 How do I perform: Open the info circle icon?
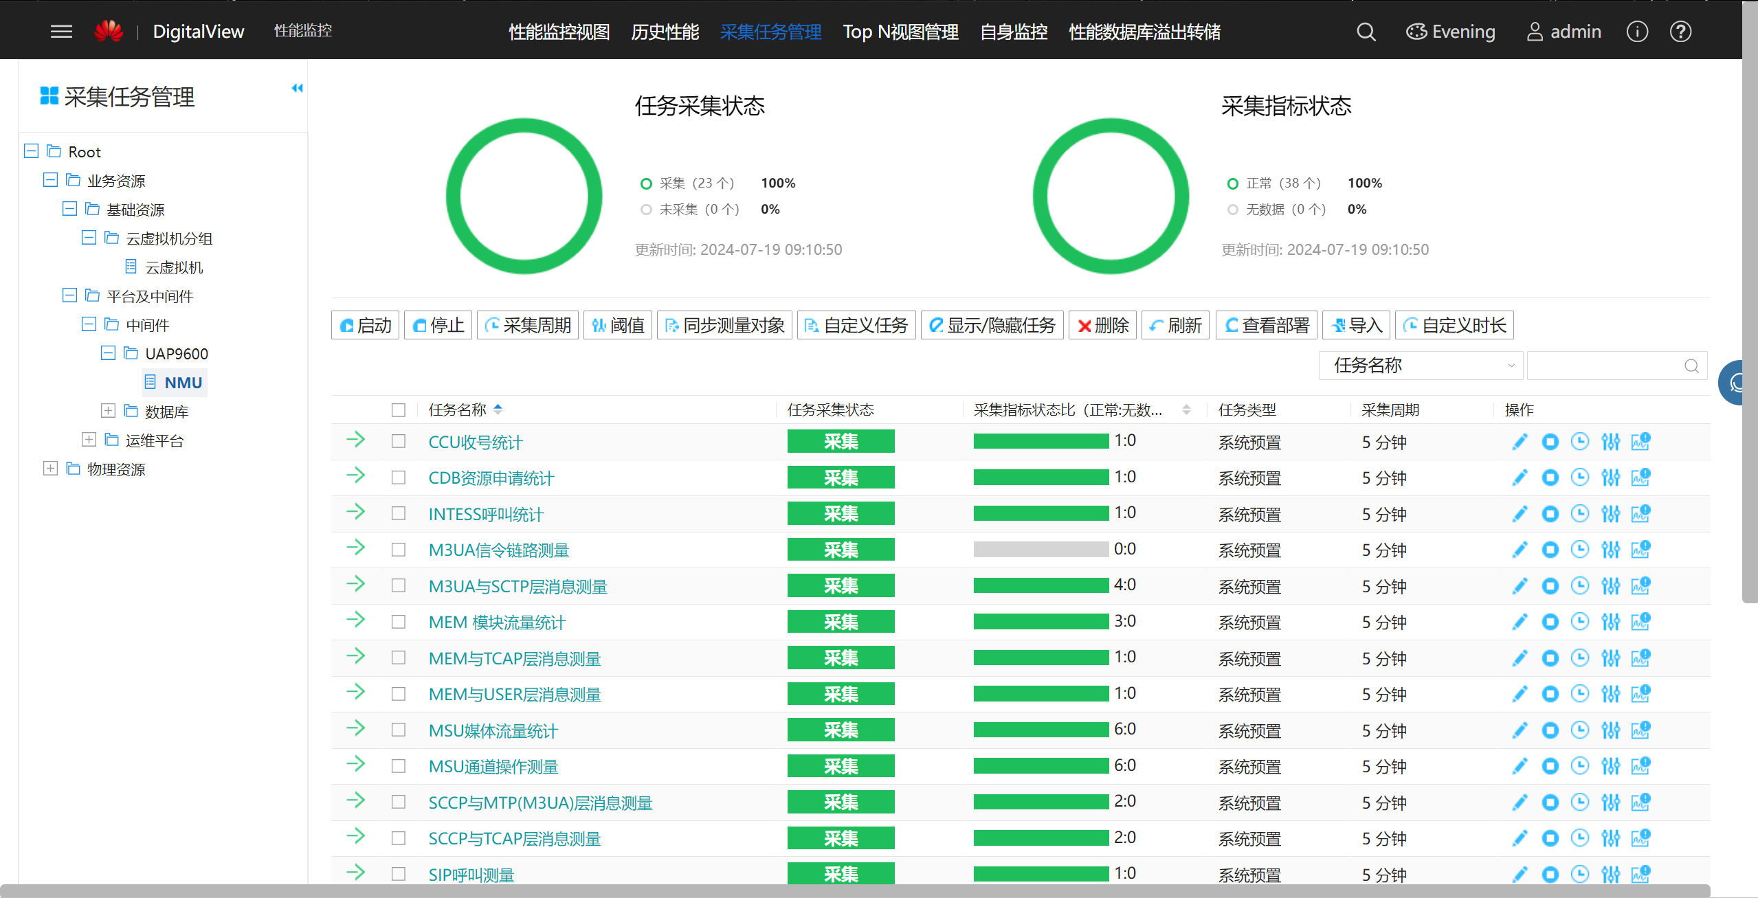click(x=1637, y=32)
